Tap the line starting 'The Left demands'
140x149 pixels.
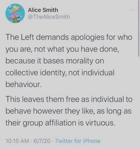[69, 38]
